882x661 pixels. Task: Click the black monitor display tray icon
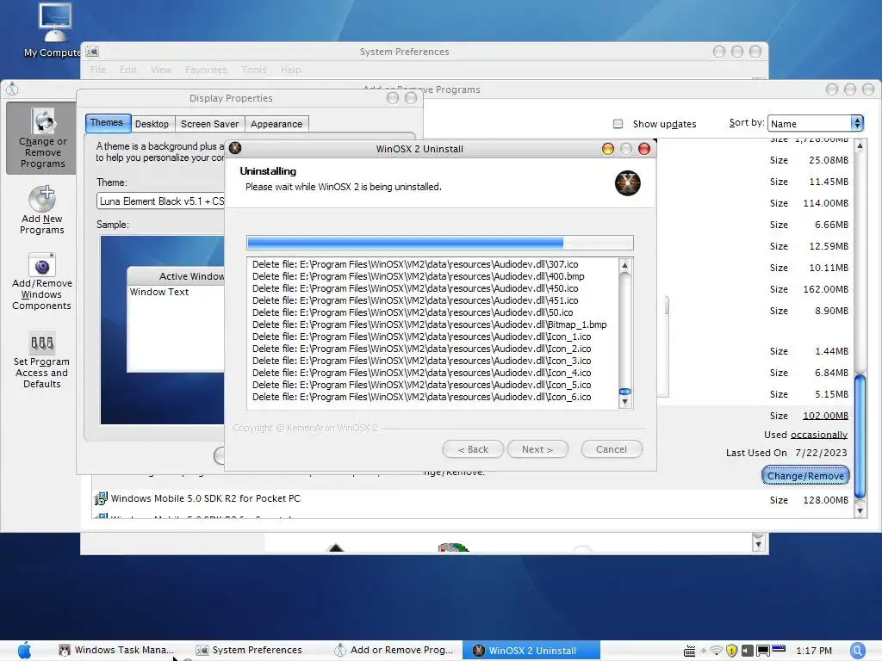point(763,651)
